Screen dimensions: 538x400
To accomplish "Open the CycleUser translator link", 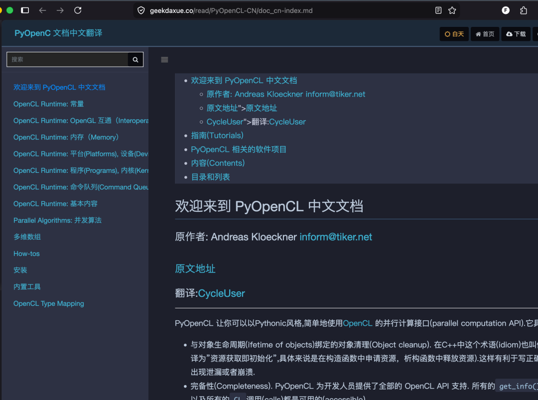I will [x=221, y=293].
